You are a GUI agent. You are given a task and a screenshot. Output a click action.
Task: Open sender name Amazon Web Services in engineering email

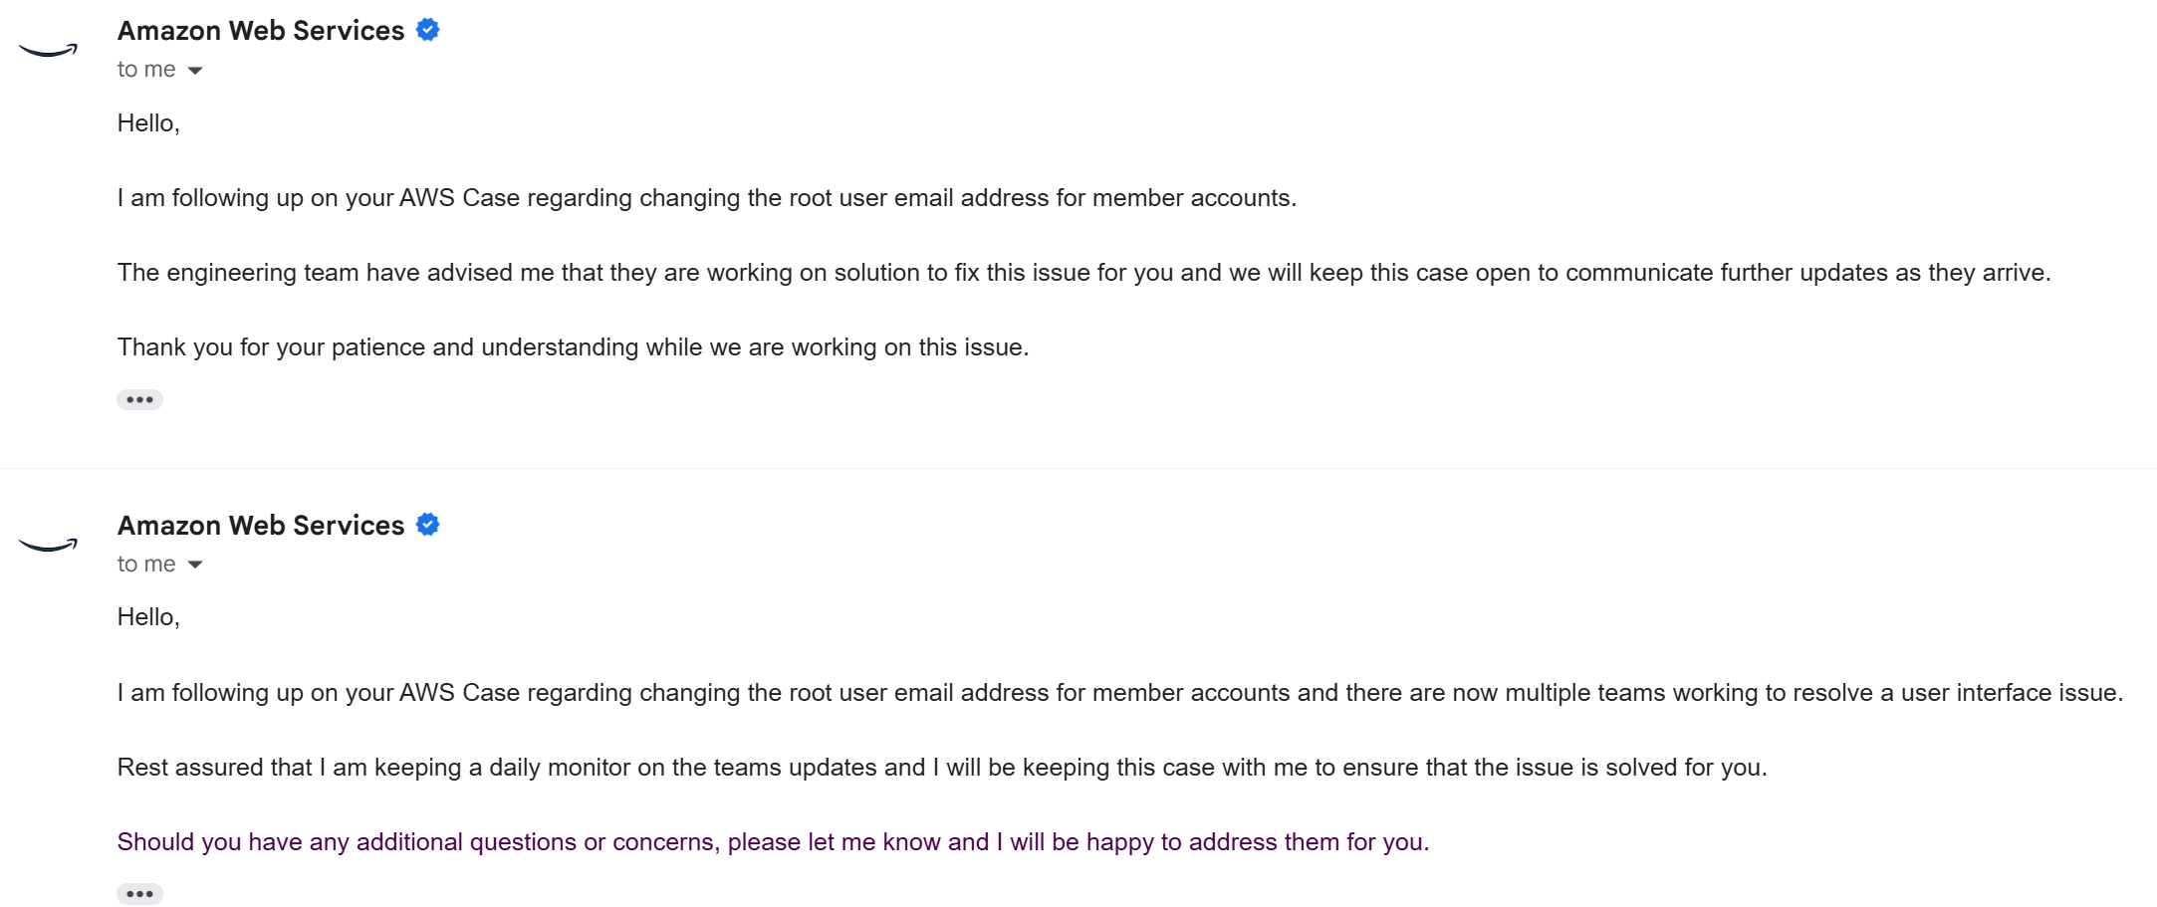[x=261, y=31]
